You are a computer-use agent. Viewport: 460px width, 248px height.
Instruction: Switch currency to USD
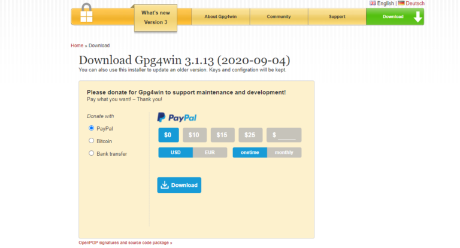tap(175, 152)
